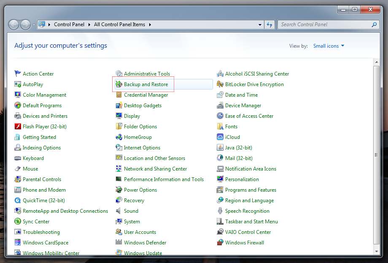Viewport: 388px width, 263px height.
Task: Click the scrollbar down arrow
Action: (x=376, y=251)
